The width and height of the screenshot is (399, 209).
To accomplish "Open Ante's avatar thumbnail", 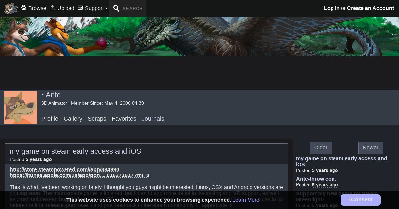I will pyautogui.click(x=21, y=107).
